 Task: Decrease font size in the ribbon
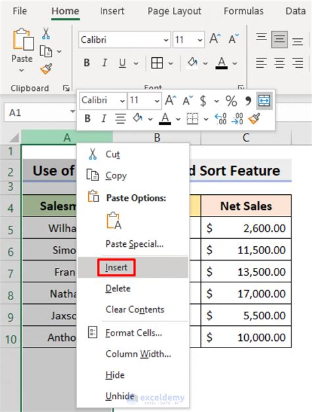coord(234,39)
